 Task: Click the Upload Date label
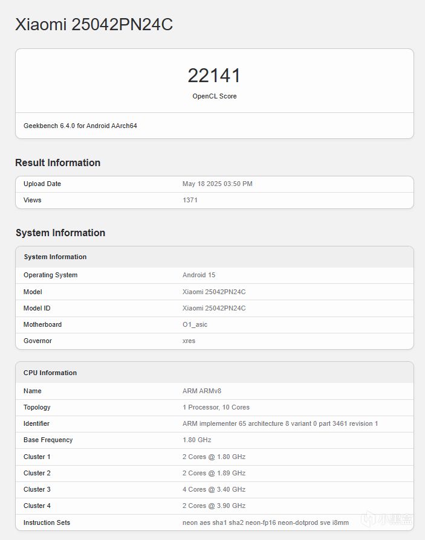click(42, 184)
